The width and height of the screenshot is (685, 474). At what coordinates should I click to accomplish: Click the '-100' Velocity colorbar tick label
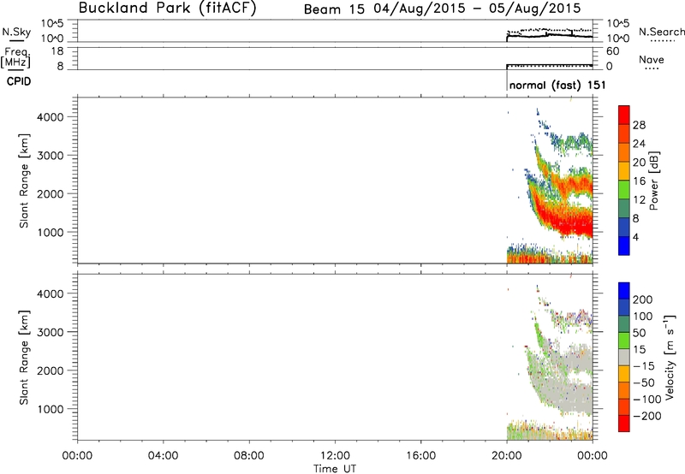[x=646, y=400]
